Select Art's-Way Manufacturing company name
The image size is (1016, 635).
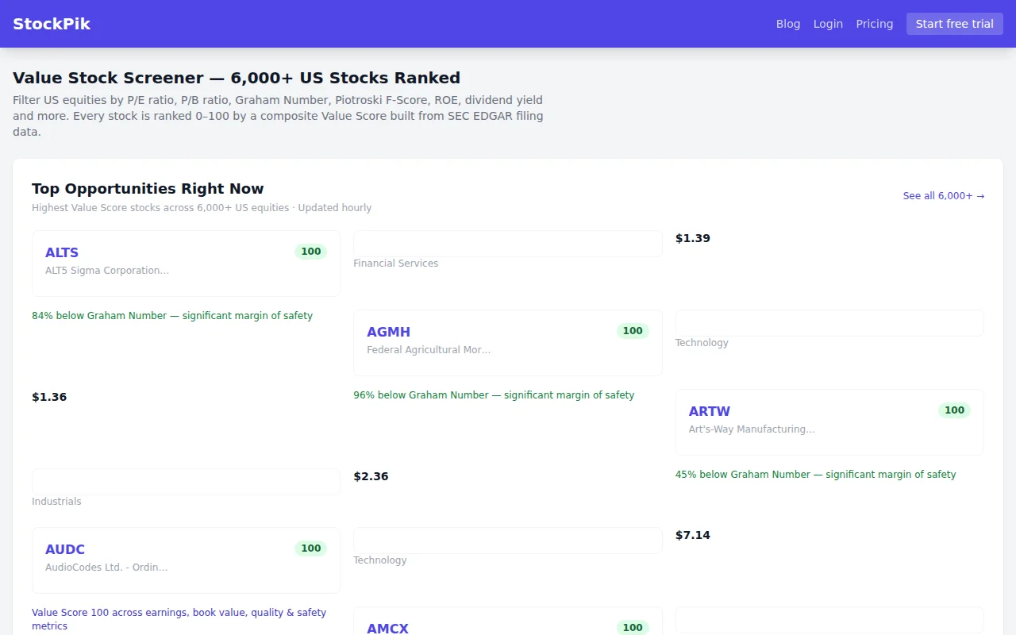coord(752,429)
